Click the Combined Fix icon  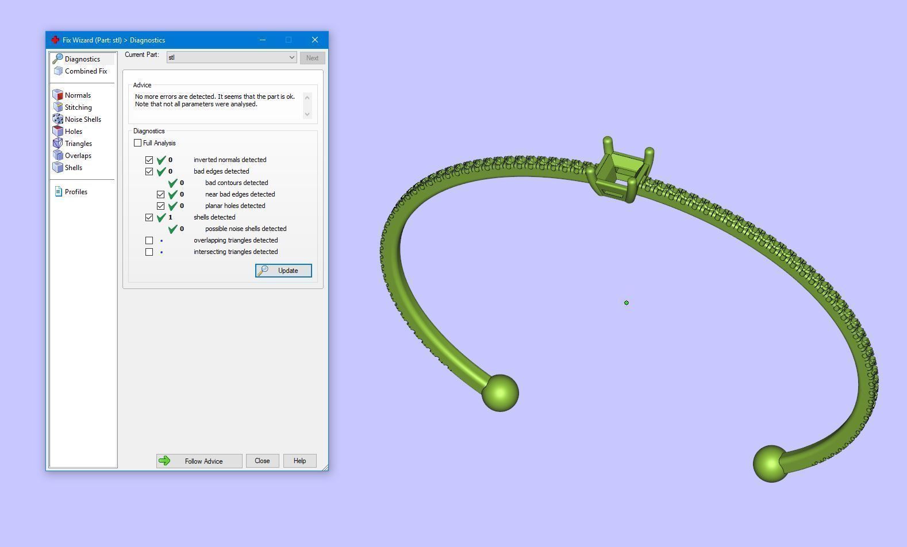[x=58, y=71]
